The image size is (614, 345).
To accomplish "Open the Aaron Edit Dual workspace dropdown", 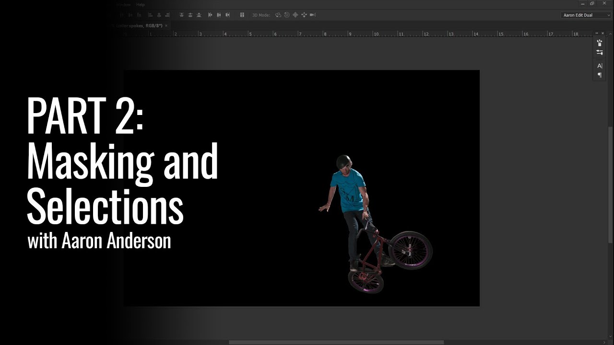I will pyautogui.click(x=586, y=15).
